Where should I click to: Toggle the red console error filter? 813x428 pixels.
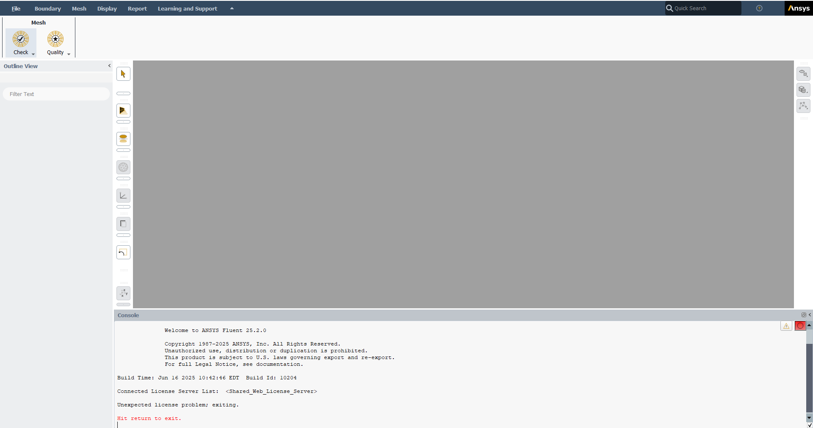click(x=800, y=326)
